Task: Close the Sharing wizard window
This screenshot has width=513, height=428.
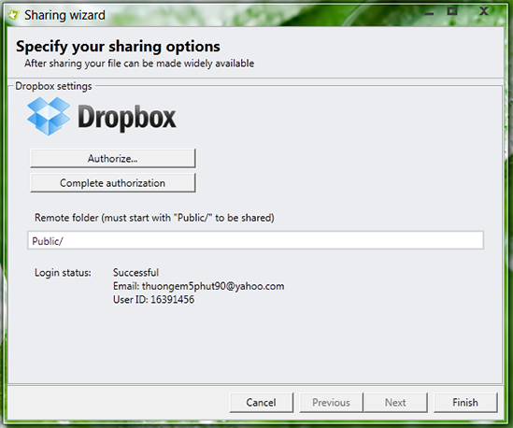Action: click(x=483, y=11)
